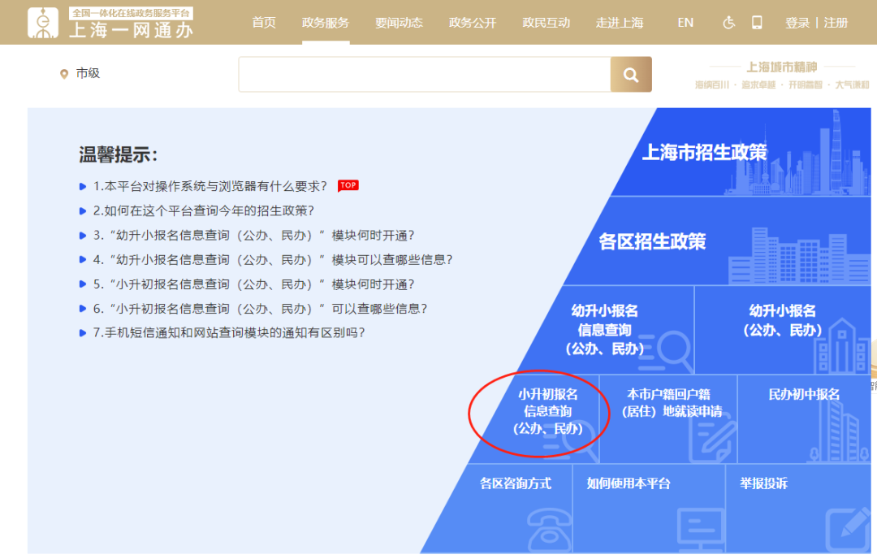
Task: Open tip 5 小升初报名信息查询模块何时开通
Action: click(254, 284)
